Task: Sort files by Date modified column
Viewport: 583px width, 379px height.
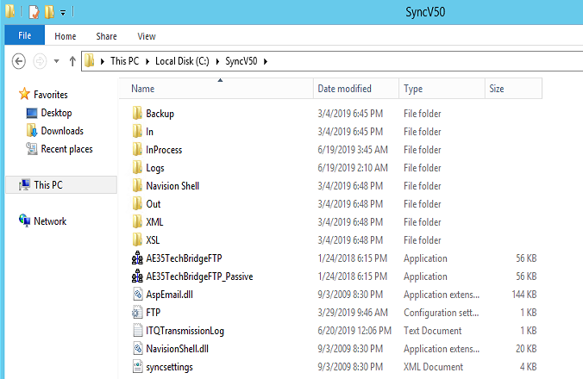Action: (344, 89)
